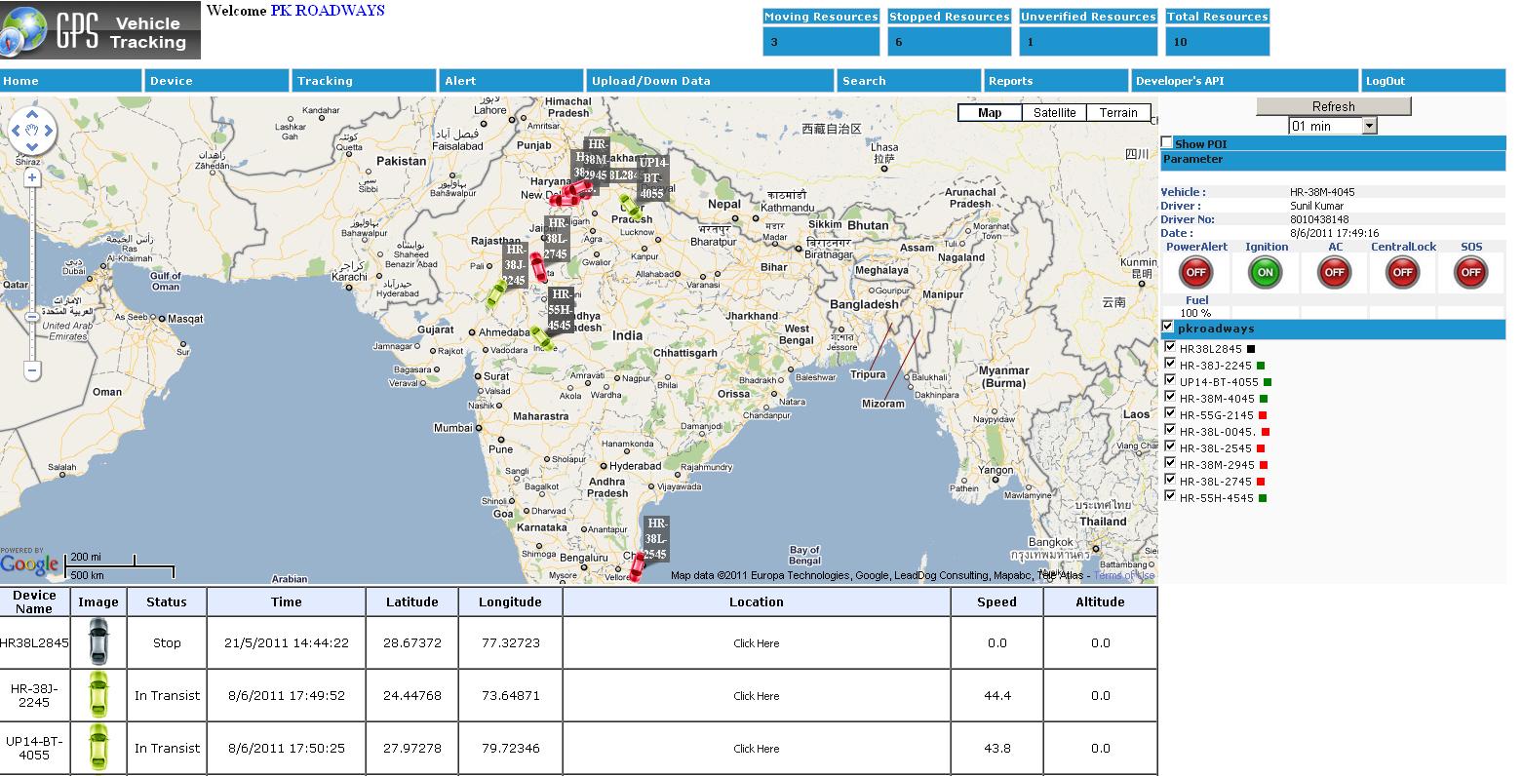Open the Developer's API menu
Image resolution: width=1523 pixels, height=776 pixels.
[1245, 81]
